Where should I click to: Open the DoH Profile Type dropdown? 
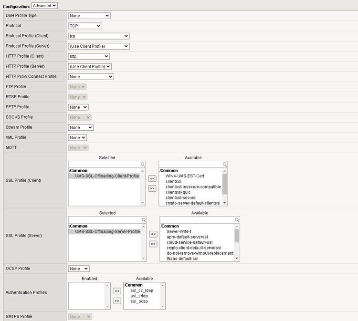pos(89,16)
